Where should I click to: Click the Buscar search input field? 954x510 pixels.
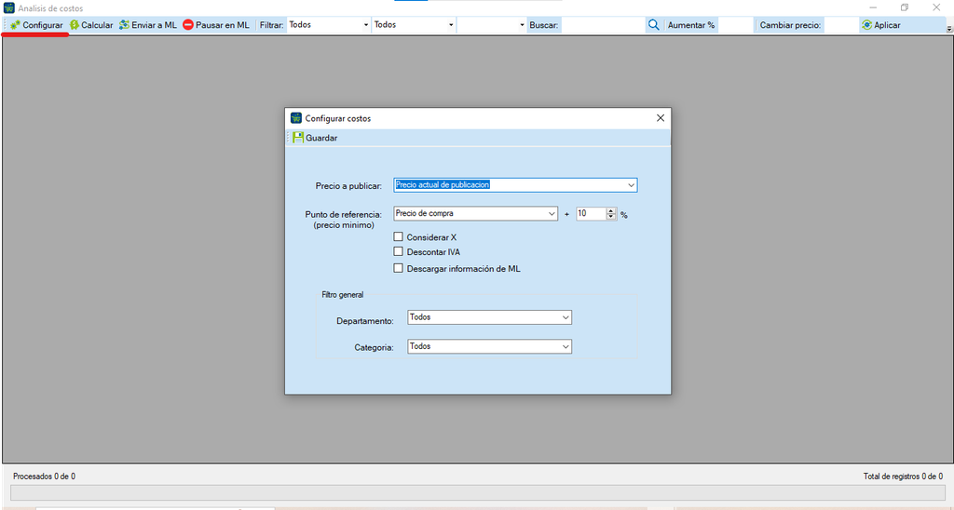pyautogui.click(x=603, y=25)
